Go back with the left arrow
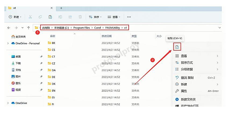 coord(9,28)
